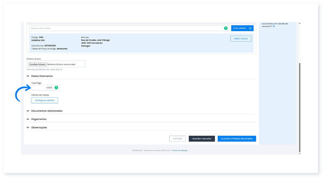The width and height of the screenshot is (324, 179).
Task: Click the green help icon beside Total Pago
Action: 56,87
